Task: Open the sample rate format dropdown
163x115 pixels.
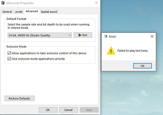Action: point(40,35)
